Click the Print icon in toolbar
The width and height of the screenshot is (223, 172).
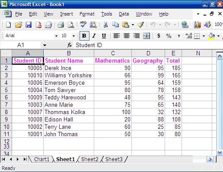(61, 25)
